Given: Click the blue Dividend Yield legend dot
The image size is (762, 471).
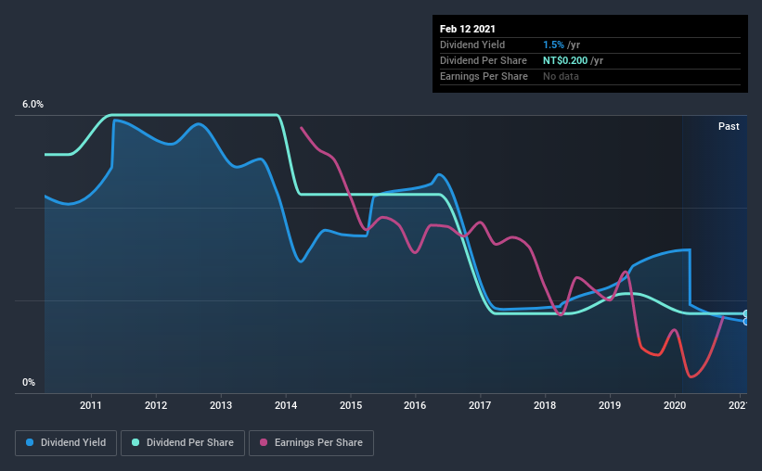Looking at the screenshot, I should click(30, 442).
